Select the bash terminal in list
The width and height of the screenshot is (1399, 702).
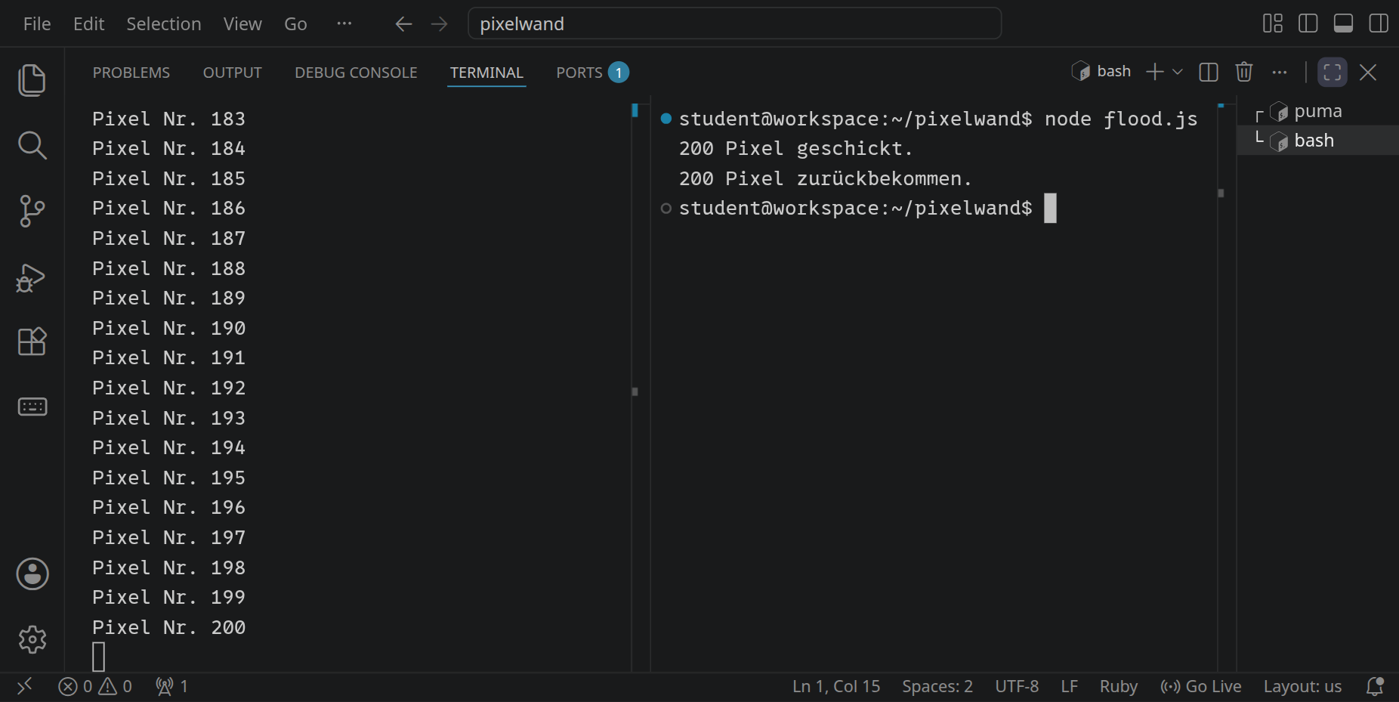point(1317,141)
